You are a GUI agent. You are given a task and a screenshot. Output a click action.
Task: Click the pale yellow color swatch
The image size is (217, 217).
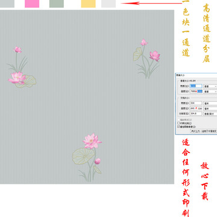click(x=89, y=4)
